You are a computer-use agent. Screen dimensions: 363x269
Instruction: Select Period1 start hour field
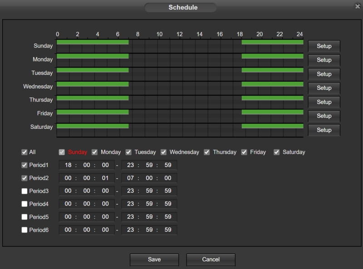coord(68,165)
